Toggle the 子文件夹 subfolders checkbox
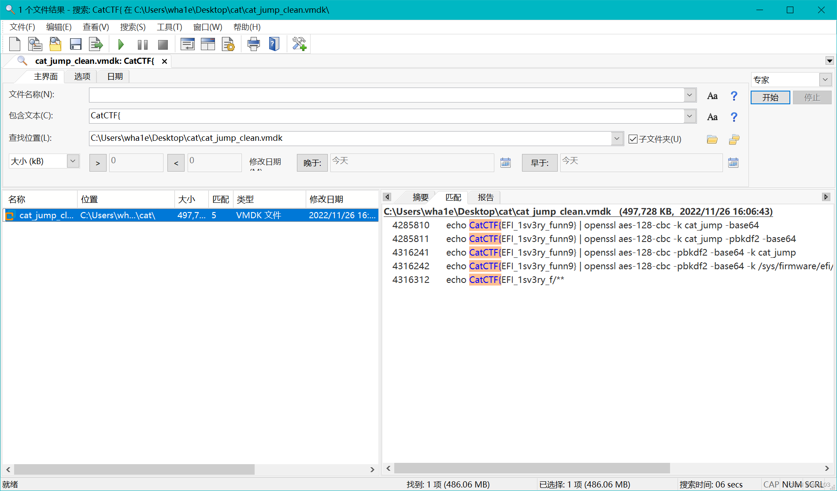The width and height of the screenshot is (837, 491). [633, 139]
